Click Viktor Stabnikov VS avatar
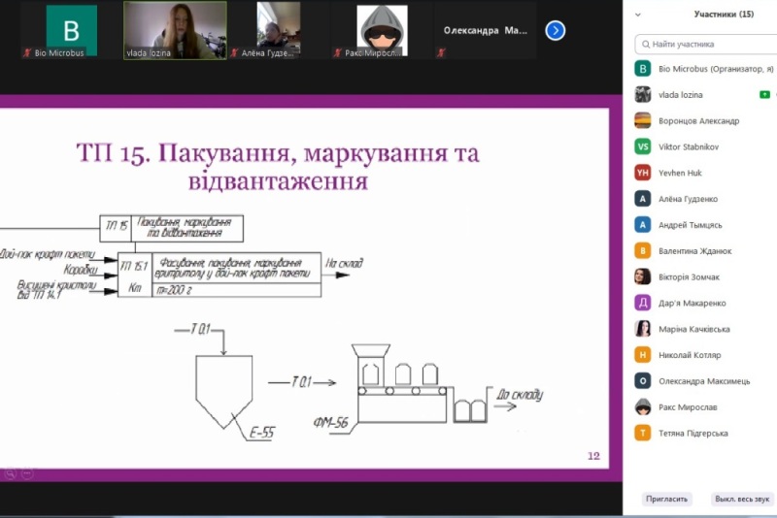This screenshot has height=518, width=777. pyautogui.click(x=643, y=146)
